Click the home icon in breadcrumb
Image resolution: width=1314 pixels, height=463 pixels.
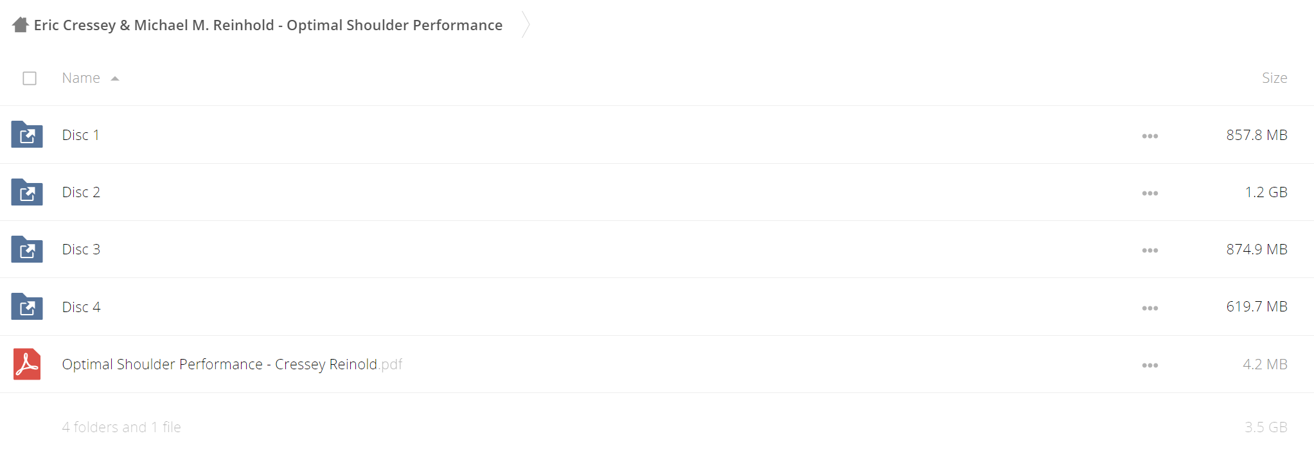click(x=21, y=25)
